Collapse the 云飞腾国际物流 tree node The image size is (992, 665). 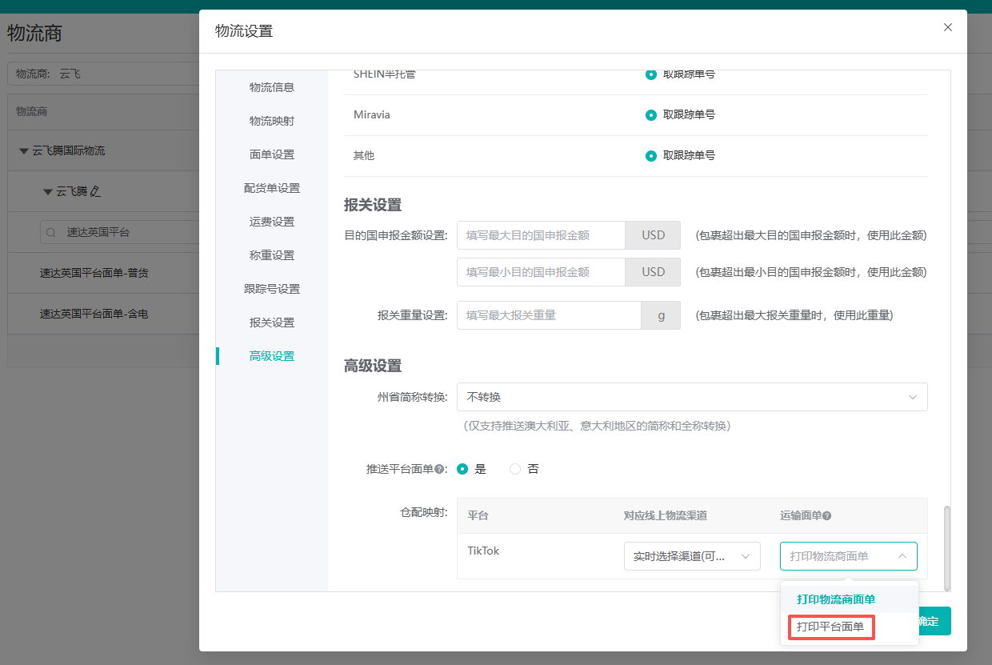25,151
